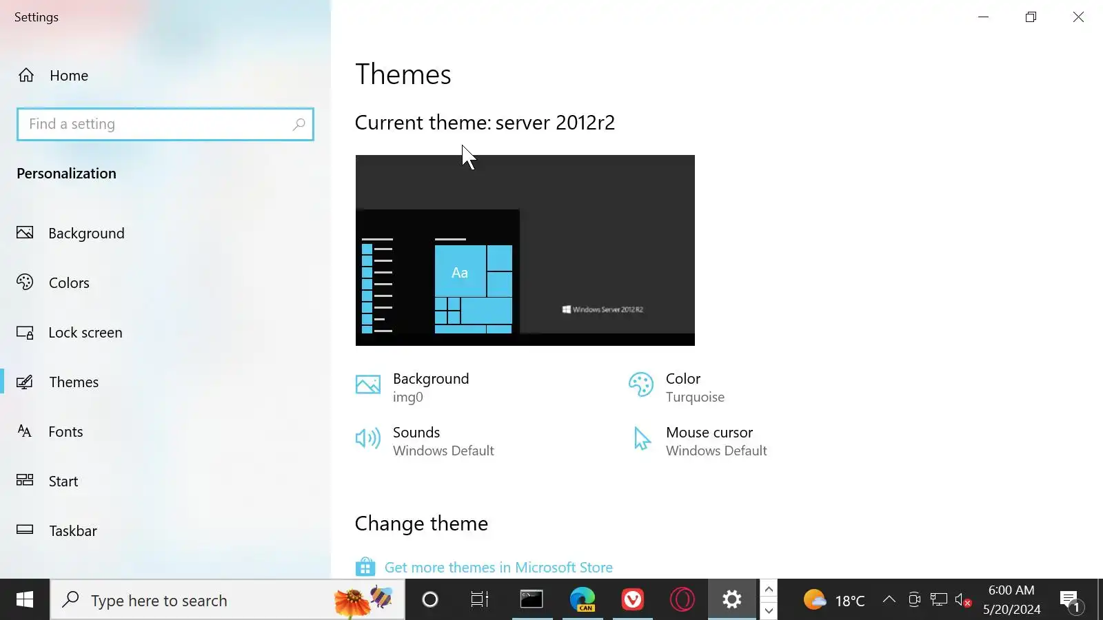Image resolution: width=1103 pixels, height=620 pixels.
Task: Click the theme Sounds speaker icon
Action: click(x=367, y=439)
